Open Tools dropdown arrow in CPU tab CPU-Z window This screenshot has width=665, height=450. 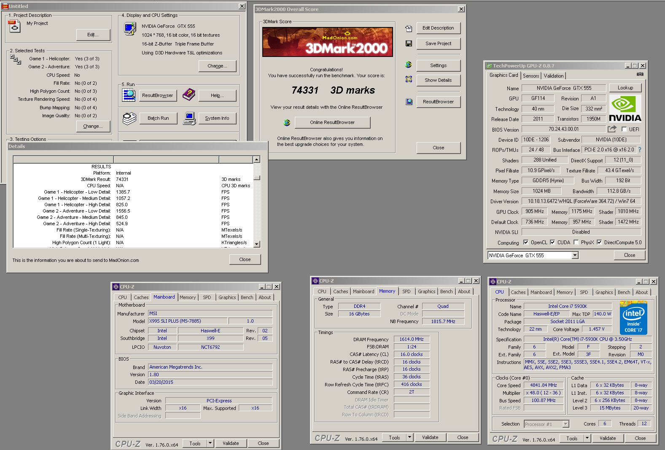pos(587,438)
